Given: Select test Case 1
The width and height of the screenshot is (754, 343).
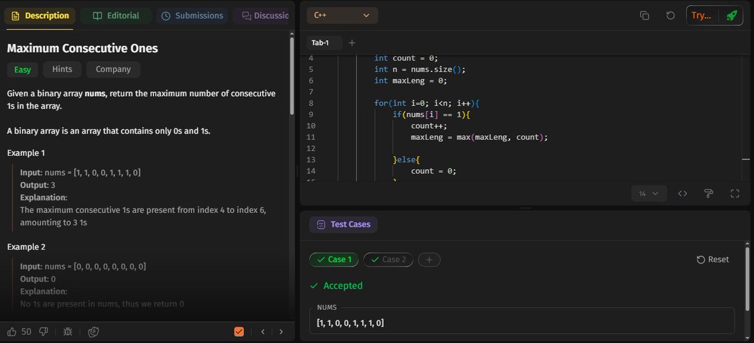Looking at the screenshot, I should click(334, 259).
